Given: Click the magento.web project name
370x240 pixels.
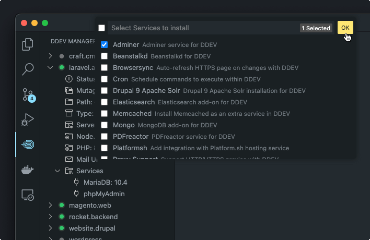Looking at the screenshot, I should pyautogui.click(x=90, y=205).
